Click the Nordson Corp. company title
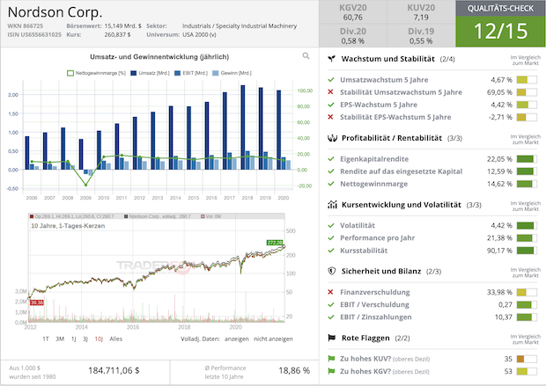Image resolution: width=546 pixels, height=386 pixels. tap(55, 12)
